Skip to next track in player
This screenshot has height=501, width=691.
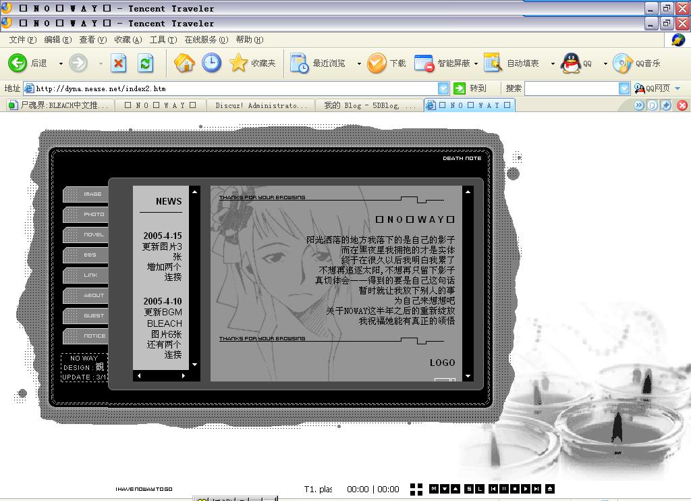[x=536, y=489]
